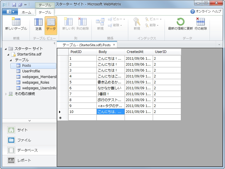225x169 pixels.
Task: Click the UserID cell in row 4
Action: point(167,76)
